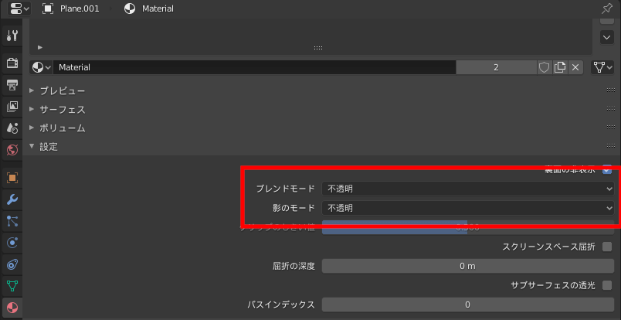The image size is (621, 320).
Task: Click the パスインデックス value field
Action: [x=468, y=305]
